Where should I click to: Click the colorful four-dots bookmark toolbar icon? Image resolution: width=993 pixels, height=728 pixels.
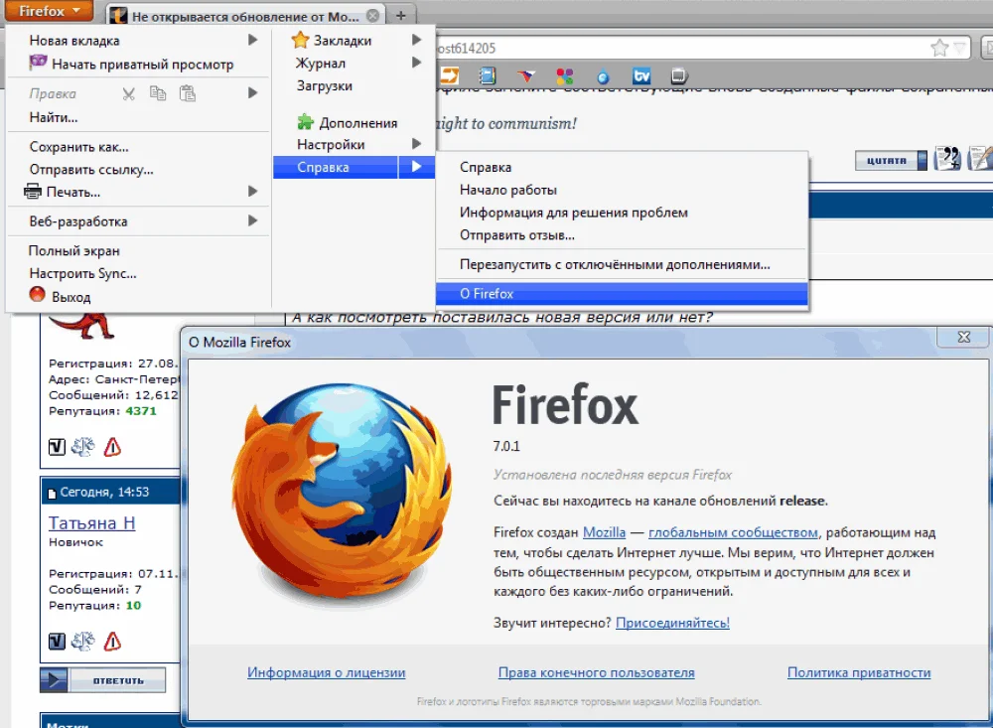(x=564, y=76)
